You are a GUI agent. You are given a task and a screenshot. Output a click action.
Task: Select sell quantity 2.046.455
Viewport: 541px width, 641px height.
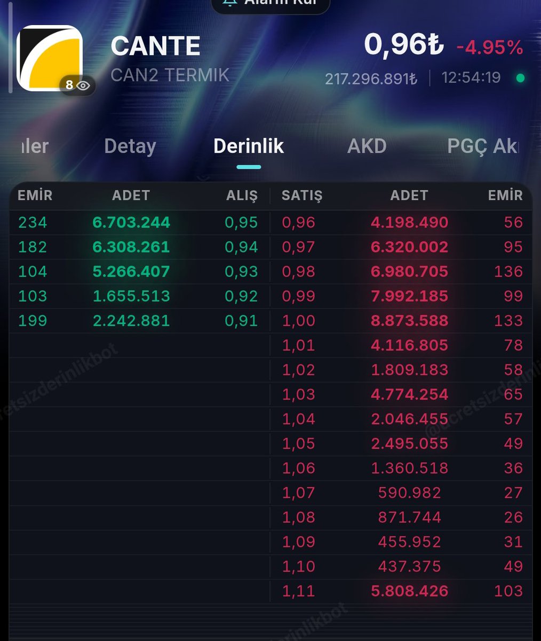pyautogui.click(x=410, y=419)
